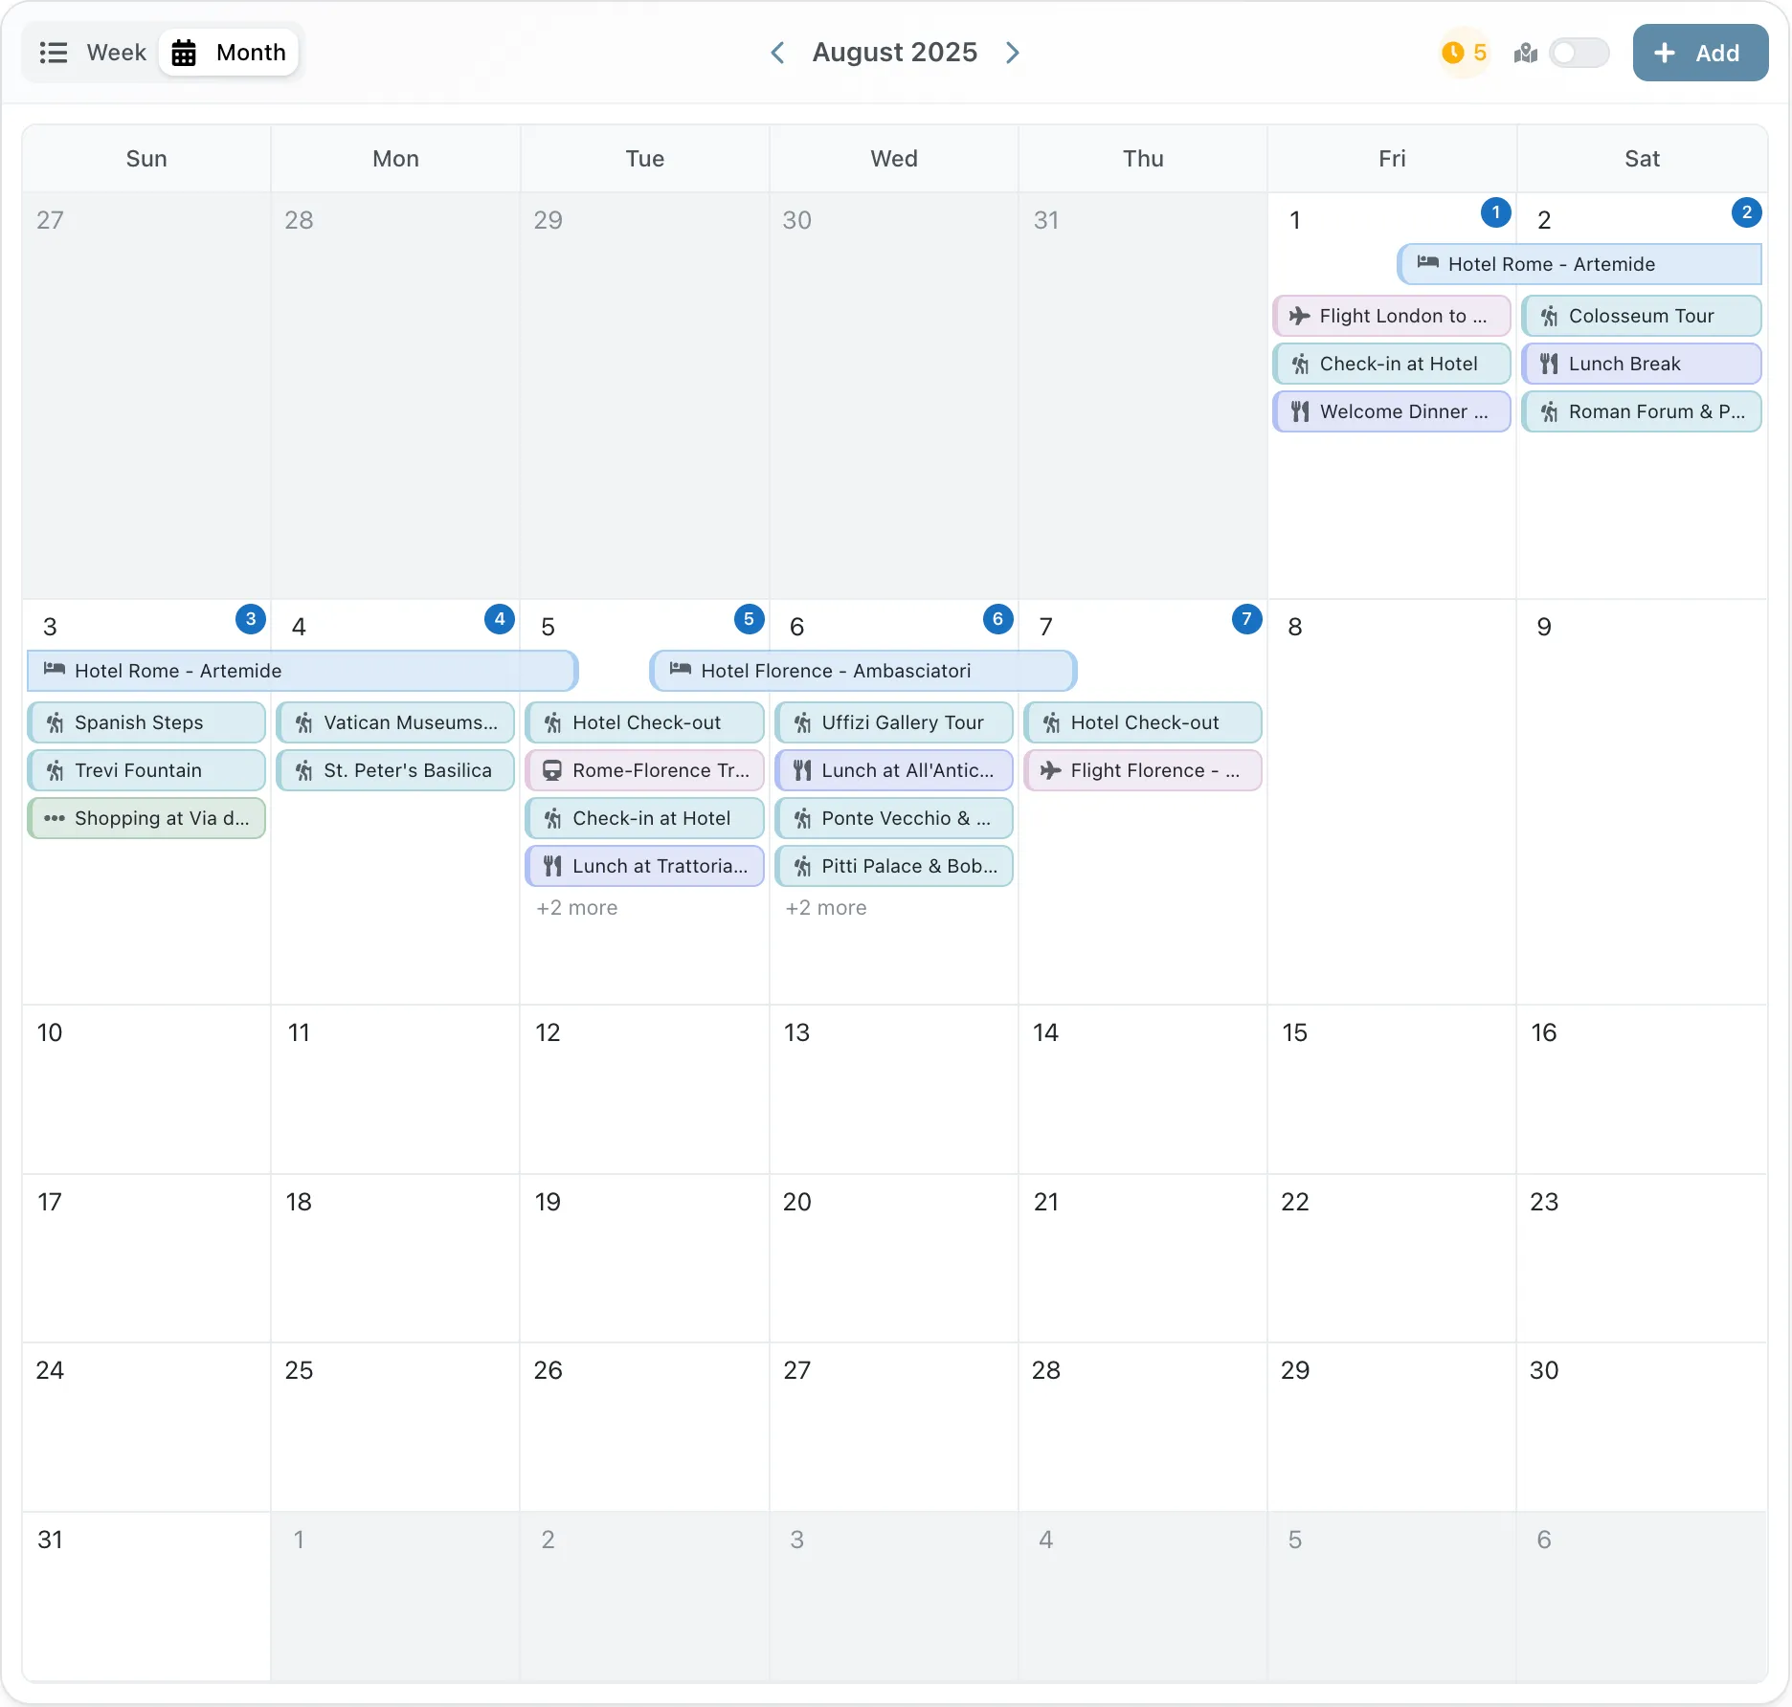Switch to the Week view tab
This screenshot has height=1707, width=1792.
click(94, 53)
